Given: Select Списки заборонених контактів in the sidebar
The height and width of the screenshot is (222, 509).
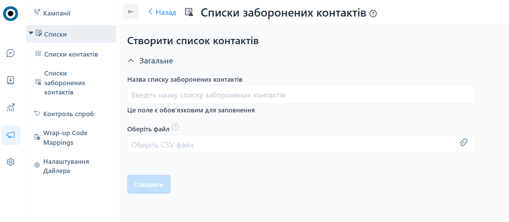Looking at the screenshot, I should pyautogui.click(x=65, y=83).
